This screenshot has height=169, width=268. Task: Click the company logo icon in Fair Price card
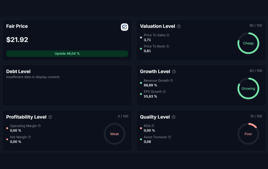(x=125, y=27)
